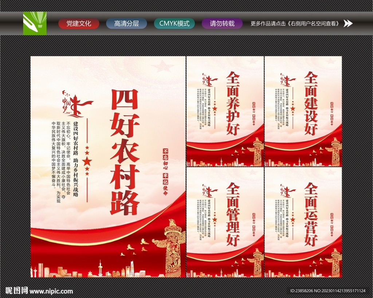Image resolution: width=373 pixels, height=298 pixels.
Task: Click the double arrow icon in header
Action: [x=348, y=24]
